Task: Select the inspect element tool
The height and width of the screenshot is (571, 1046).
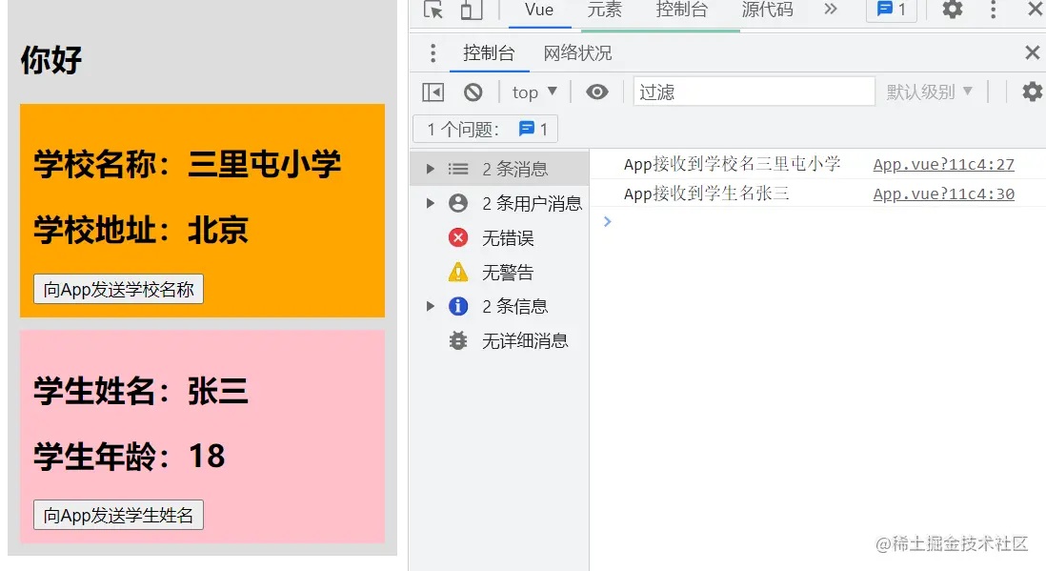Action: pos(432,10)
